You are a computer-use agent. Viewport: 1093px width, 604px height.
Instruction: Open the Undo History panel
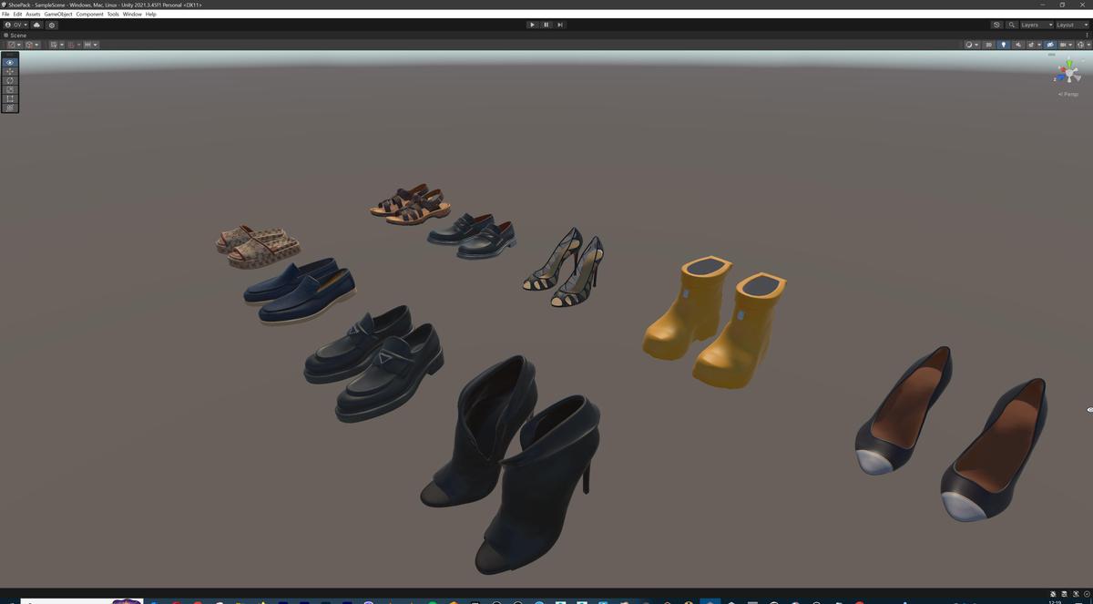point(996,25)
